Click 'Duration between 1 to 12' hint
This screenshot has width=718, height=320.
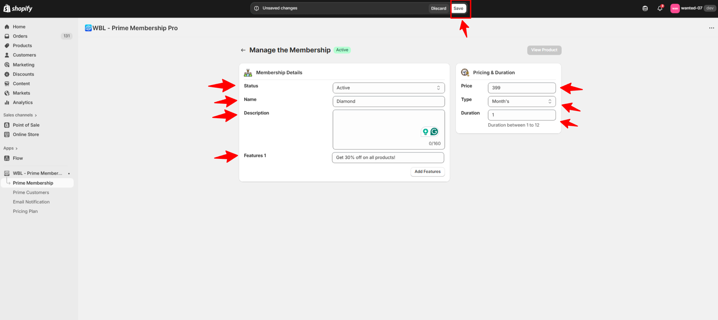pyautogui.click(x=513, y=125)
